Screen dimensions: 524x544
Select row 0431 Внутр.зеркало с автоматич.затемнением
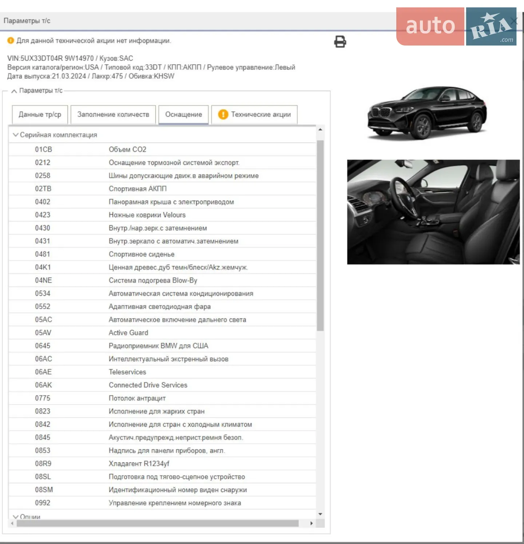162,241
